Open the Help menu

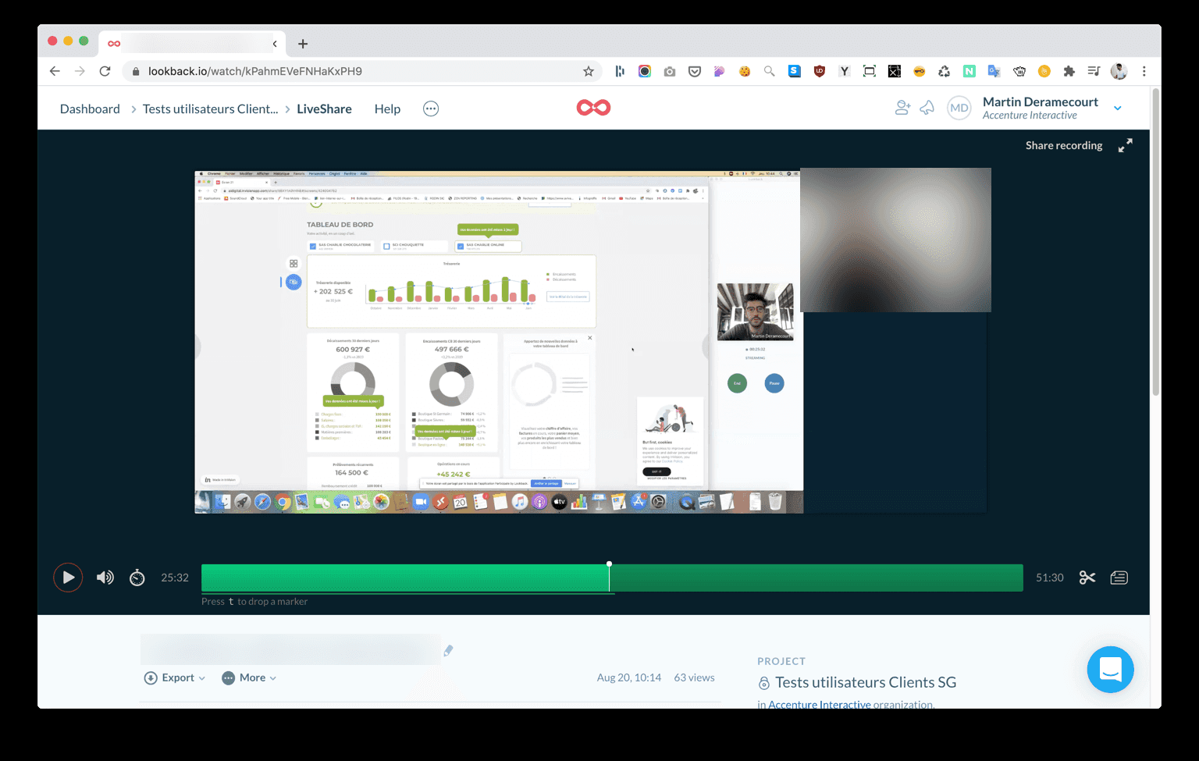(387, 108)
